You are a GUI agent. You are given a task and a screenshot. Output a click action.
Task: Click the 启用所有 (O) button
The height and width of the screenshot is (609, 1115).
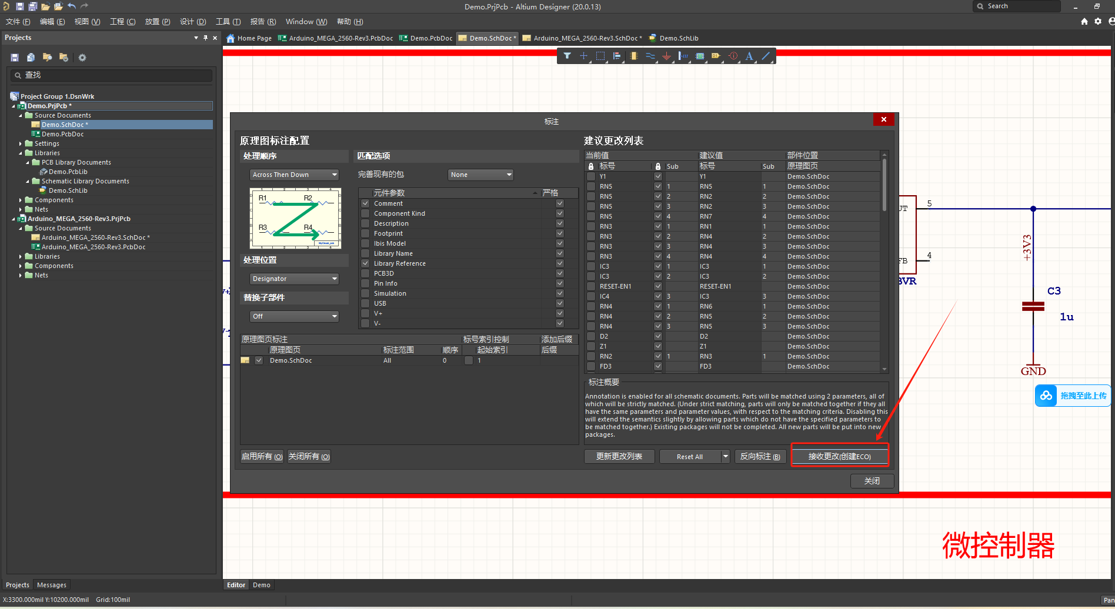(x=262, y=456)
